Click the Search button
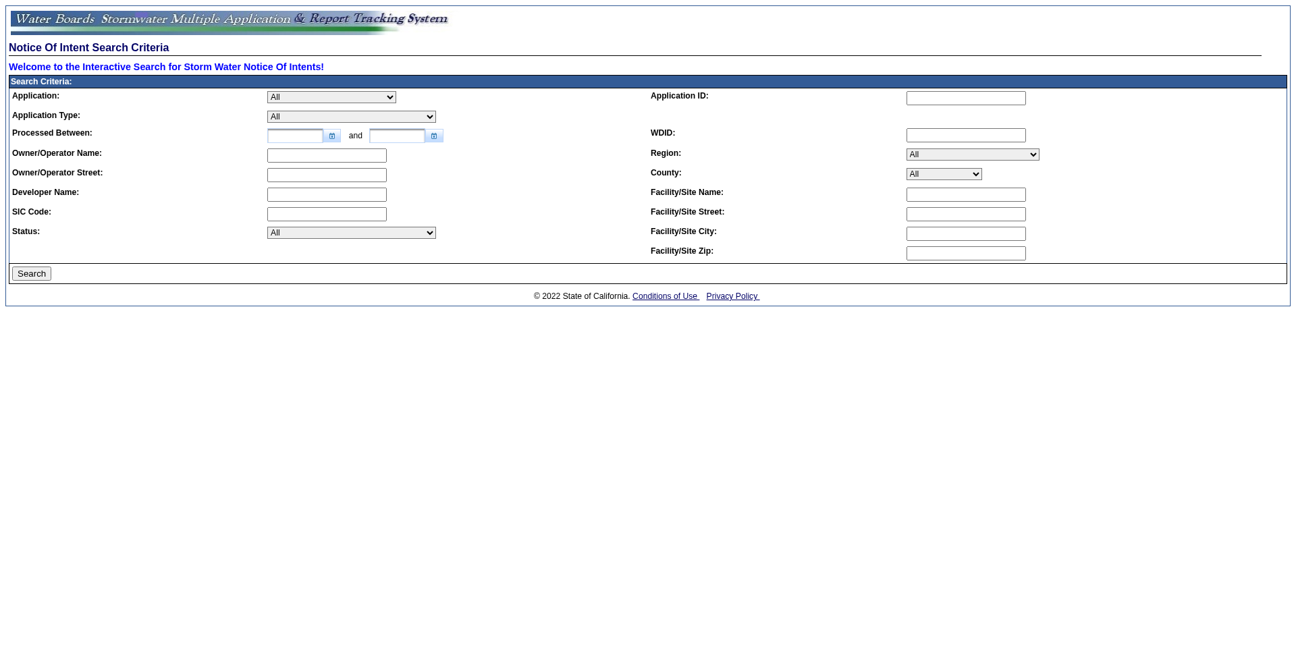Screen dimensions: 1296x670 32,273
